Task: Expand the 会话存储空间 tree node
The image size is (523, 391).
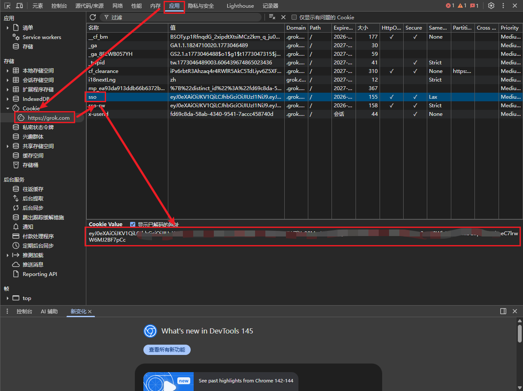Action: click(8, 80)
